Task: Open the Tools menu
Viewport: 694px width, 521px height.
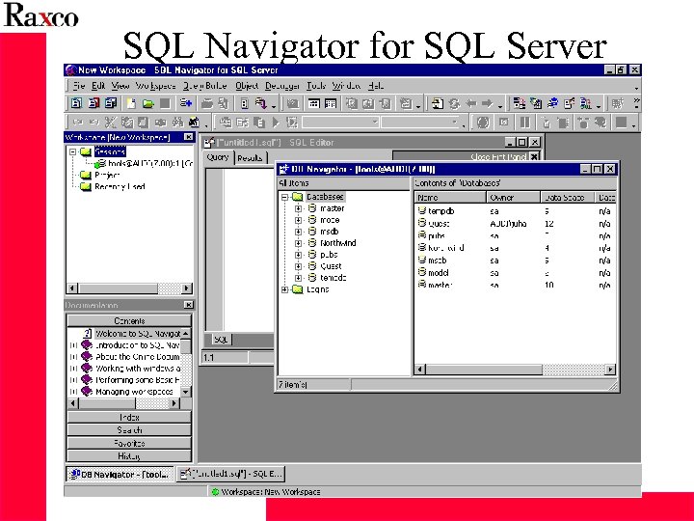Action: [x=316, y=86]
